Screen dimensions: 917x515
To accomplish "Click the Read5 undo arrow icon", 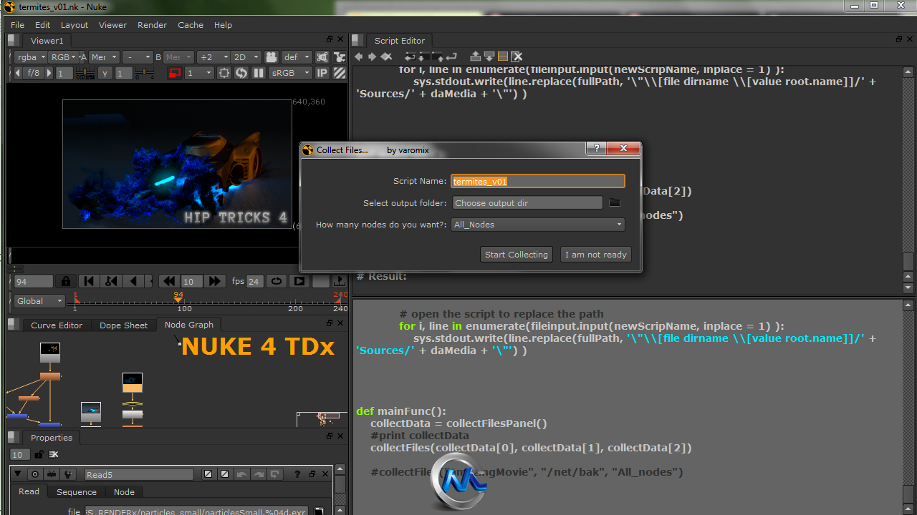I will (241, 474).
